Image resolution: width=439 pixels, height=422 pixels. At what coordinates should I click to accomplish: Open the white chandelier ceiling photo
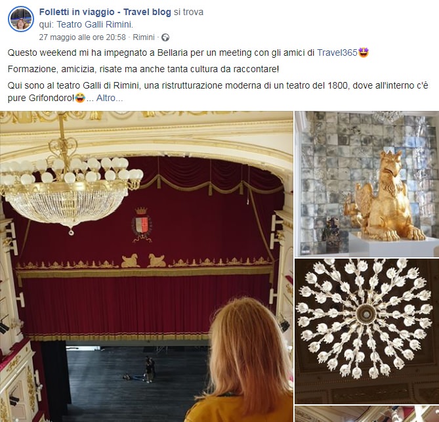click(367, 331)
